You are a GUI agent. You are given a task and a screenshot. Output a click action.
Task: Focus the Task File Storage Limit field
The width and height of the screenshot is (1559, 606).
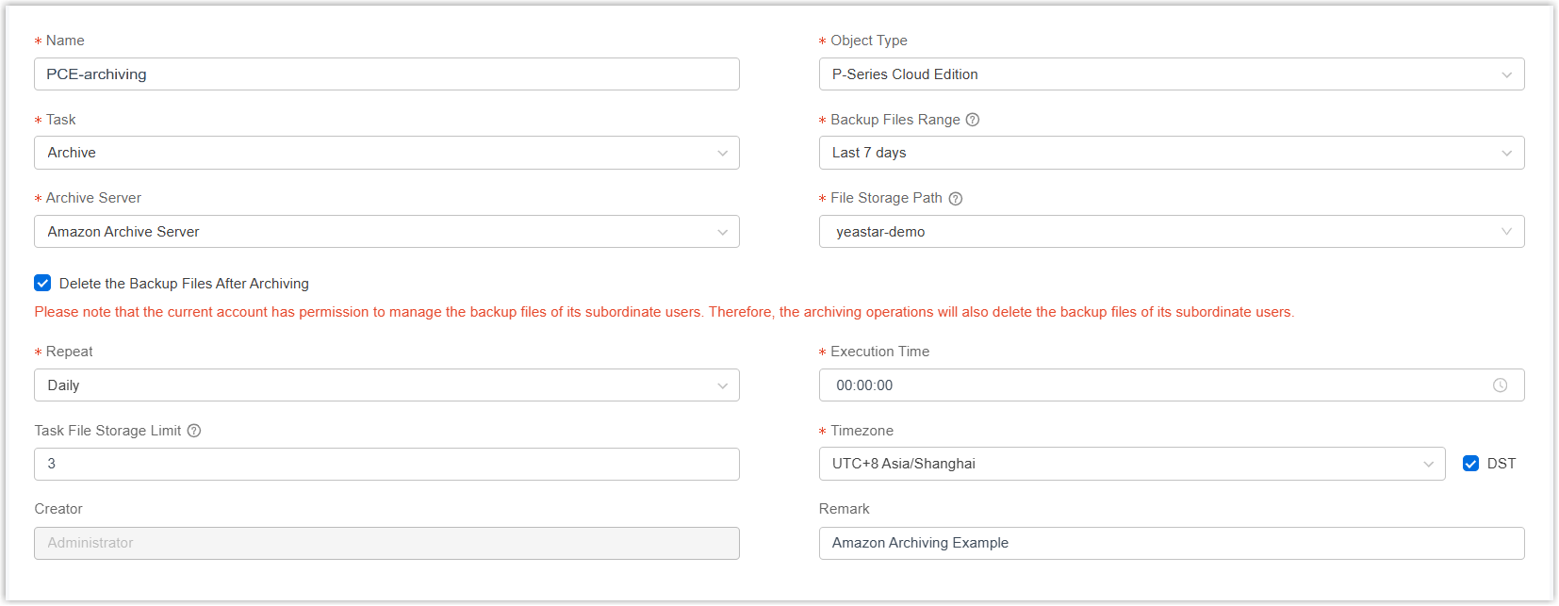(386, 464)
